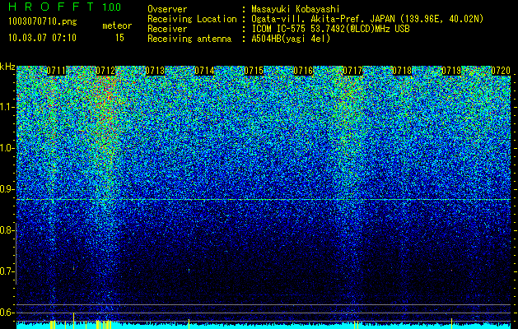Click the observer name Masayuki Kobayashi
This screenshot has height=329, width=518.
(x=296, y=9)
